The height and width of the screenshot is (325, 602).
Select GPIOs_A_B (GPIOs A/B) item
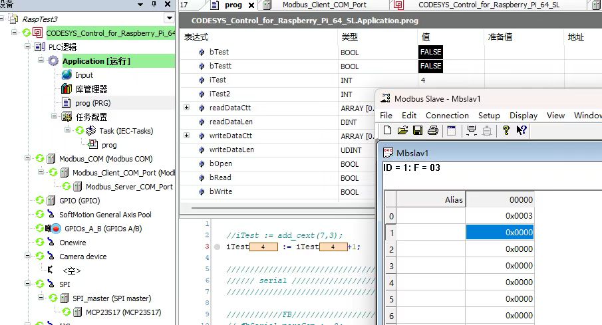(103, 229)
